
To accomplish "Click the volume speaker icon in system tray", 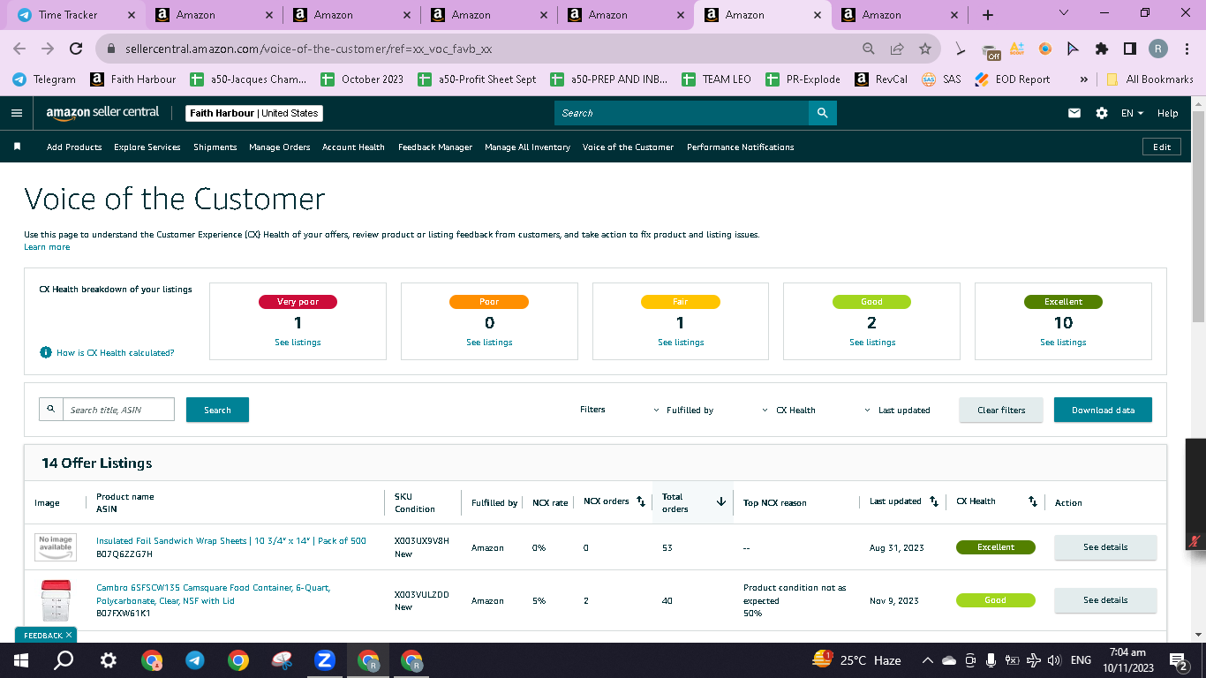I will 1053,660.
